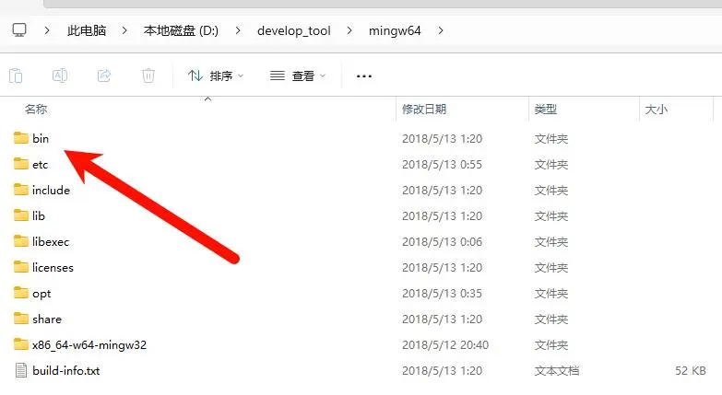Click the computer icon in address bar
Viewport: 722px width, 395px height.
coord(19,30)
